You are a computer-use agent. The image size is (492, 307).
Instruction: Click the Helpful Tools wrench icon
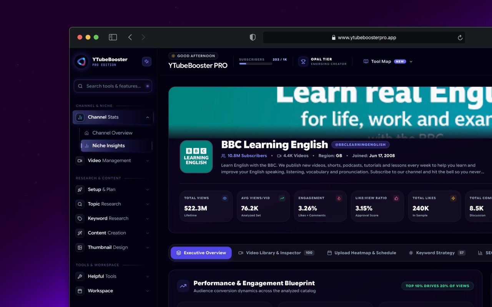[80, 276]
